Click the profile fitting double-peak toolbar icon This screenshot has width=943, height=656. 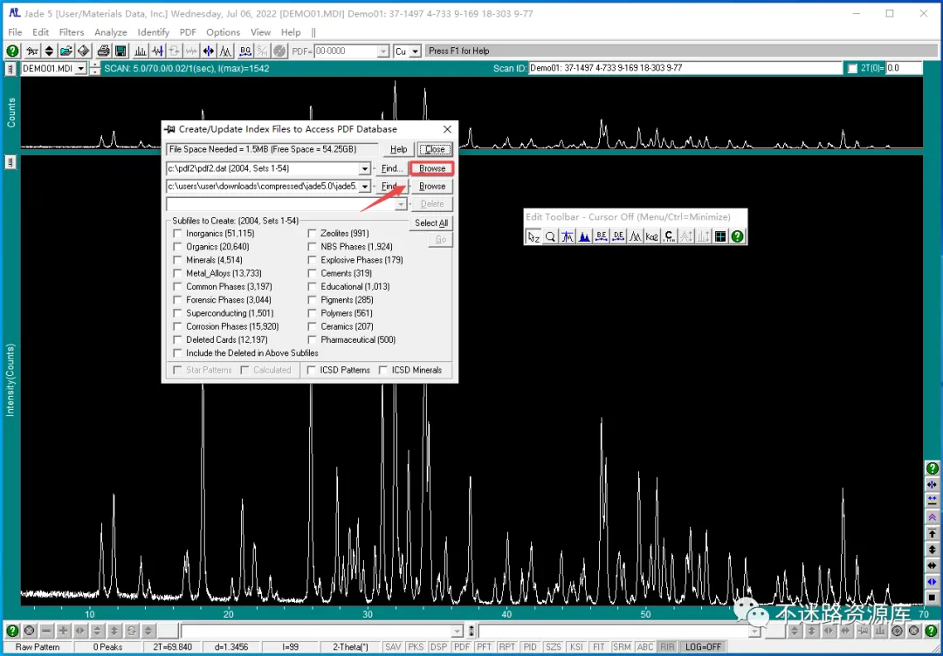[x=225, y=51]
